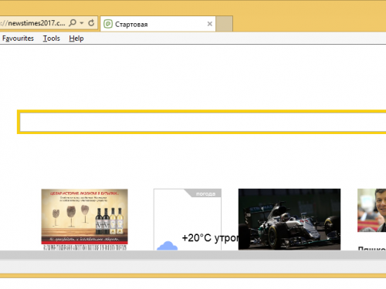Open the wine bottles advertisement thumbnail
This screenshot has width=386, height=289.
pyautogui.click(x=84, y=217)
